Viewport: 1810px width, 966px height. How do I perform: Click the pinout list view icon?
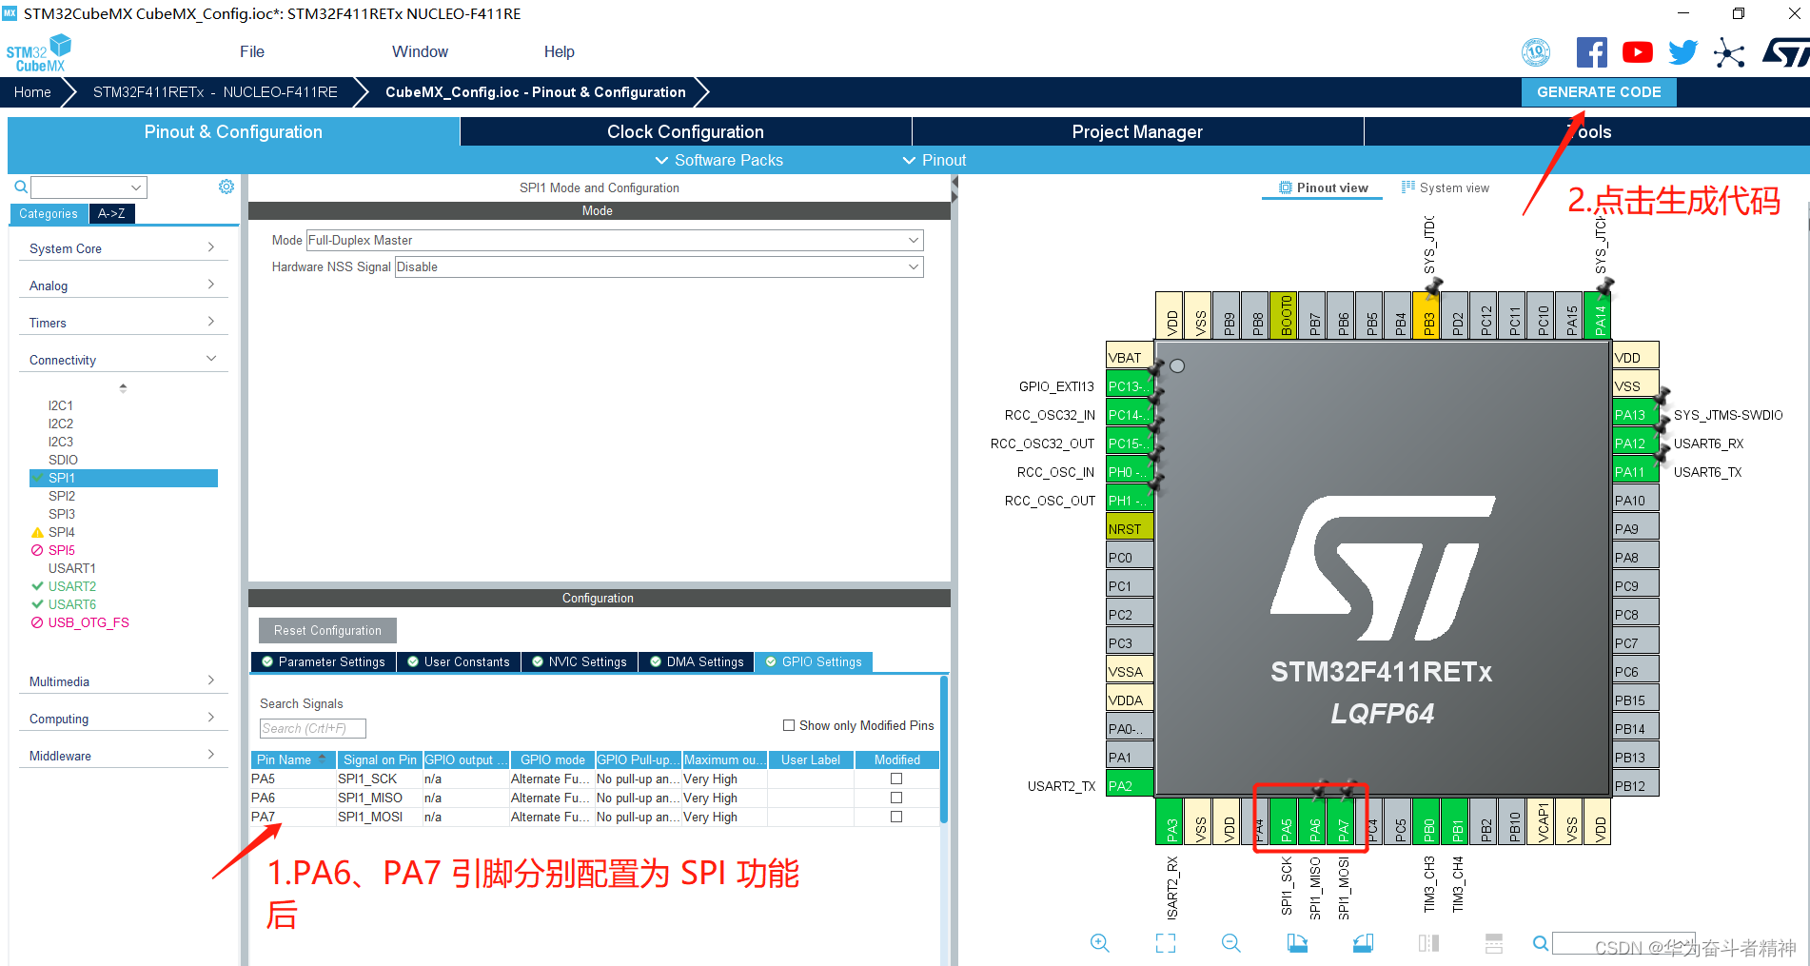point(1494,943)
